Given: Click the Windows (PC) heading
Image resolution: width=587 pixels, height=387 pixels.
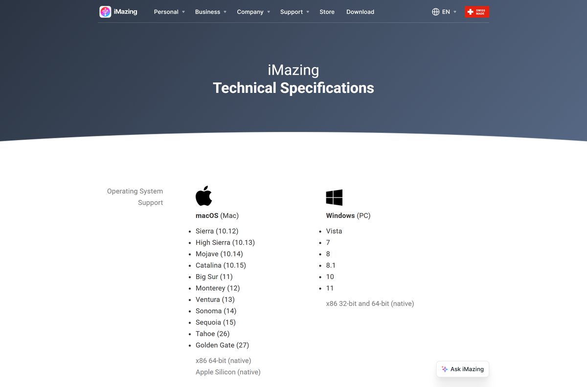Looking at the screenshot, I should [x=348, y=215].
